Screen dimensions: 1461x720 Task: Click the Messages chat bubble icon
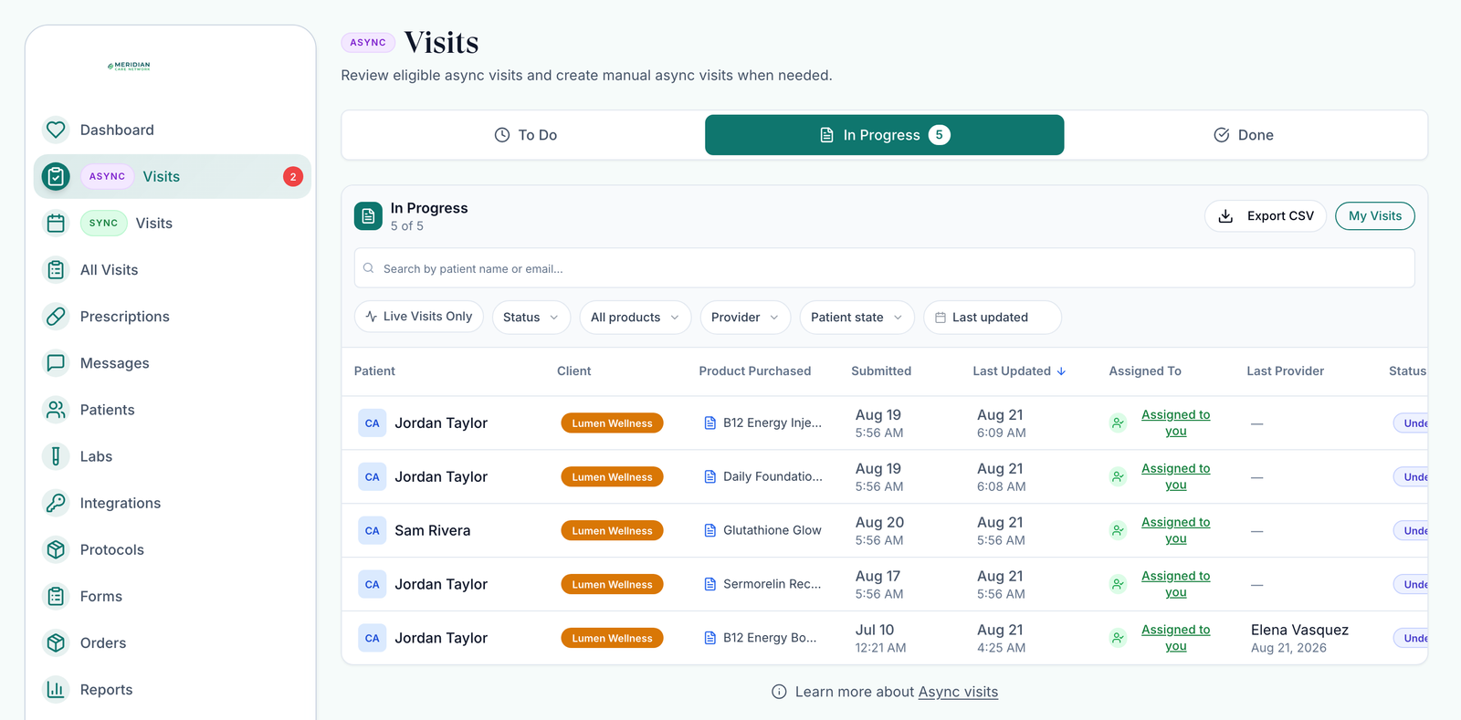pos(56,362)
